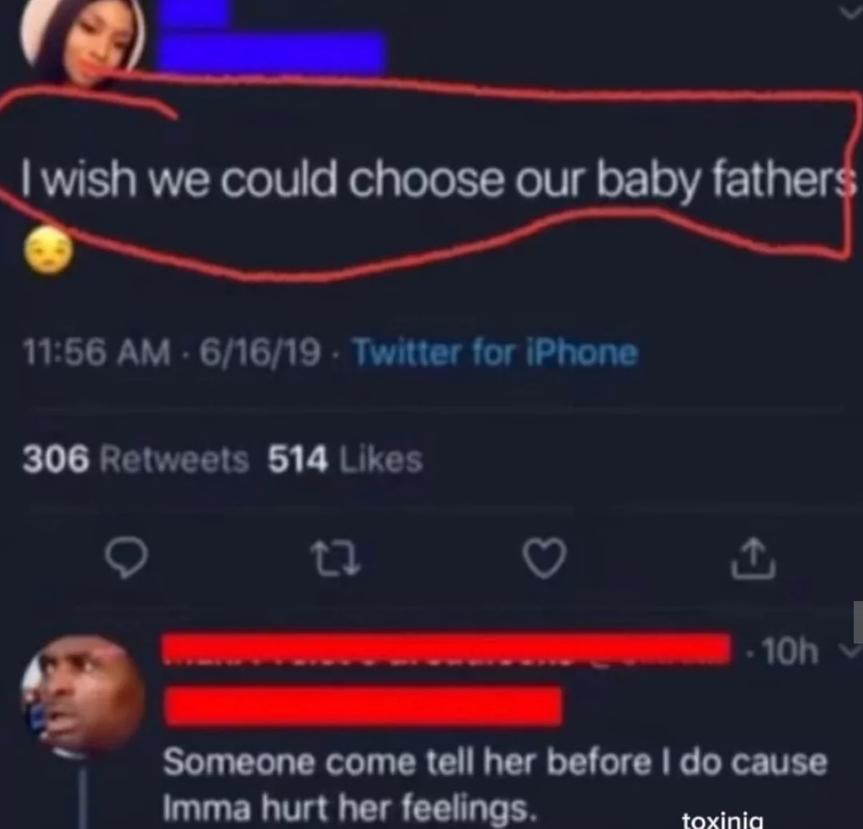Retweet using the retweet arrows icon
Viewport: 863px width, 829px height.
[x=336, y=559]
